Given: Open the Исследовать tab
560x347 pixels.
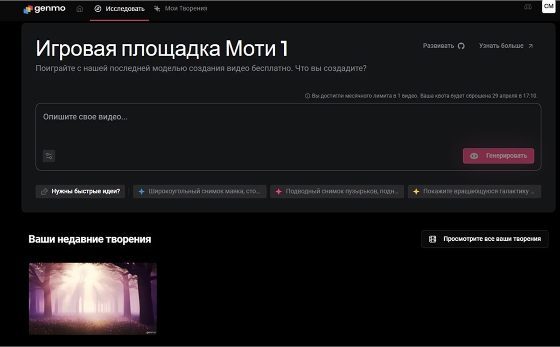Looking at the screenshot, I should point(119,8).
